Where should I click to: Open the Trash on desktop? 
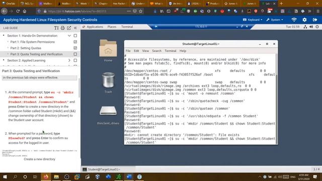(108, 82)
